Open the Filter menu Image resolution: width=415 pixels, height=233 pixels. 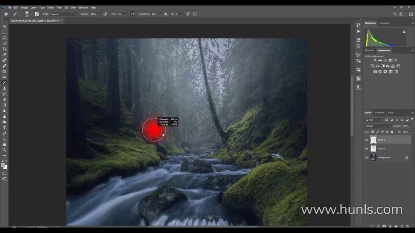click(59, 7)
